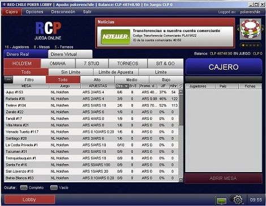
Task: Select the Bahia Blanca #63 table row
Action: click(x=91, y=178)
